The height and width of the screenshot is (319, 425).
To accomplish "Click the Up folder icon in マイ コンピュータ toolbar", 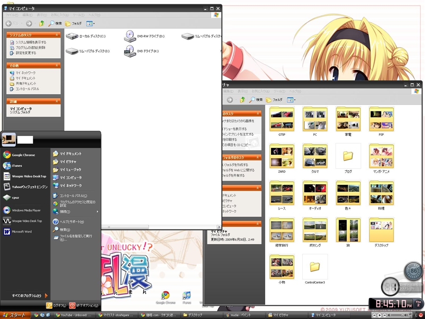I will point(42,24).
